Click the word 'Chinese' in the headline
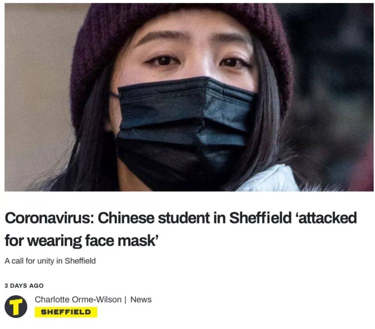The image size is (375, 329). [125, 218]
